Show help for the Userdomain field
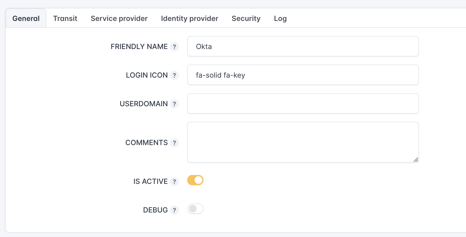Viewport: 466px width, 237px height. point(174,104)
